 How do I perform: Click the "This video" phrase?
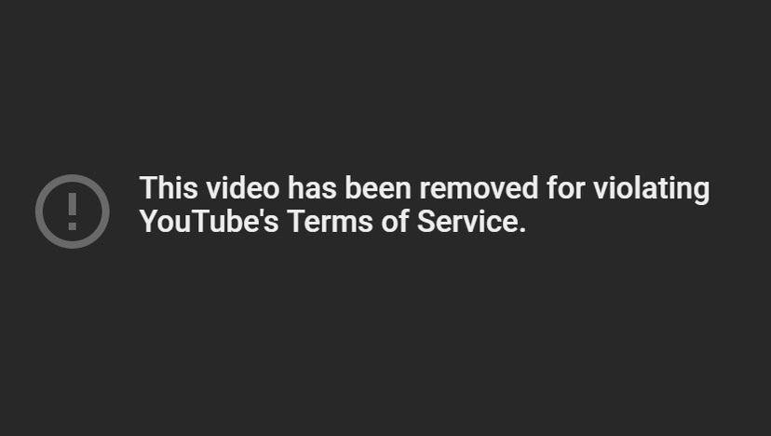point(210,188)
